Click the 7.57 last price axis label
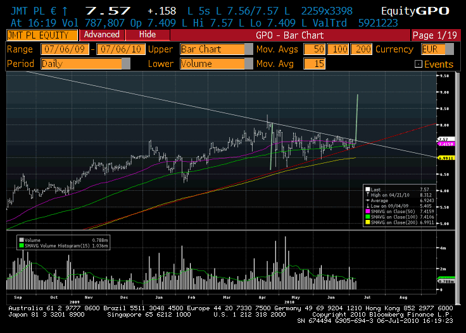Screen dimensions: 466x333 click(446, 140)
